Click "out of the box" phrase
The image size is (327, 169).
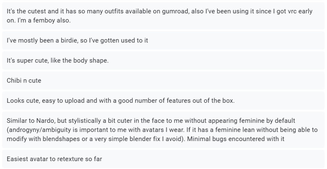point(217,100)
